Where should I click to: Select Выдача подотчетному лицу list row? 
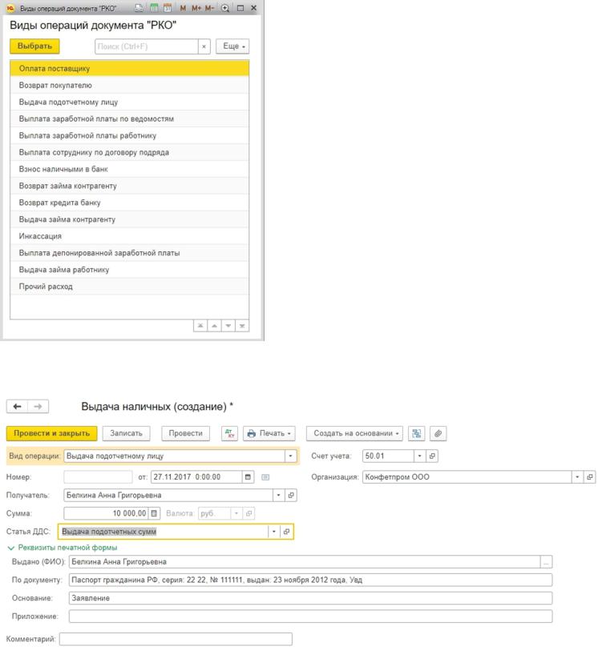point(130,102)
